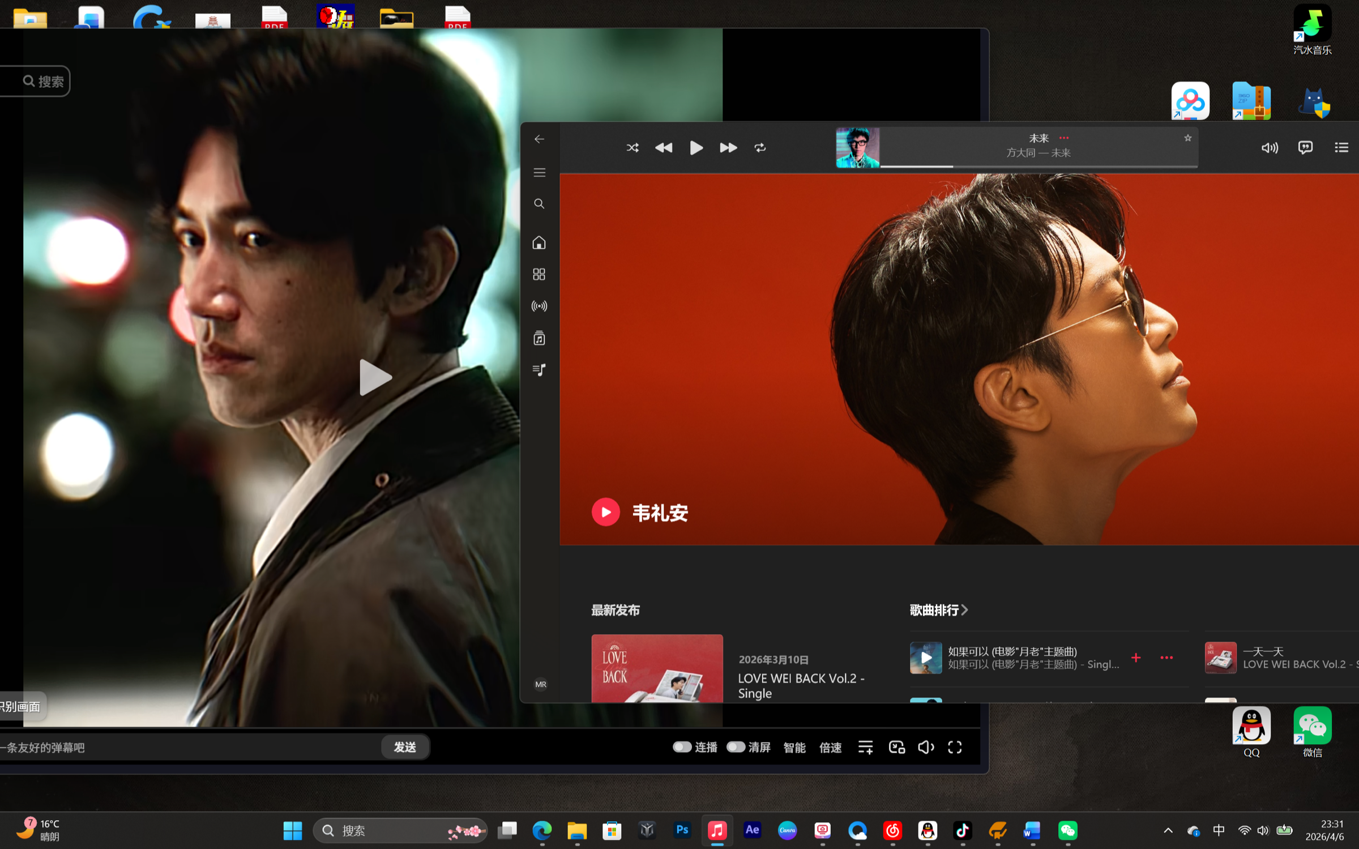Click the volume icon in music player
The height and width of the screenshot is (849, 1359).
(1270, 148)
